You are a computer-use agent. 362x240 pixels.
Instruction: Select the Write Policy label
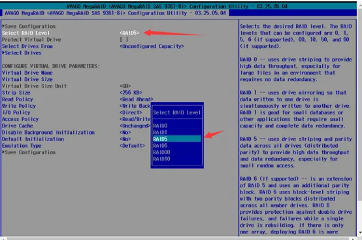[19, 106]
